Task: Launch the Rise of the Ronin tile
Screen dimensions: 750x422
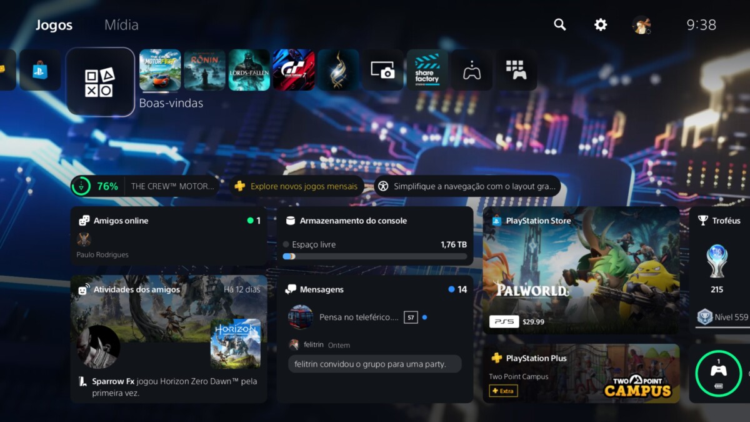Action: click(204, 70)
